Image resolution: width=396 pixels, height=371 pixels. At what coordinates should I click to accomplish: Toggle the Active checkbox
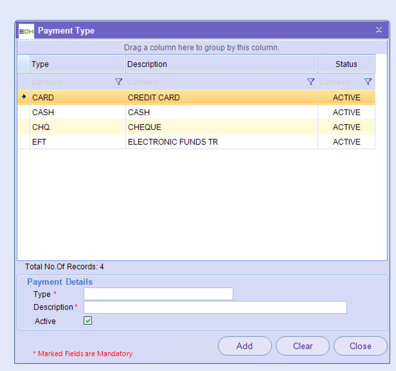(88, 321)
